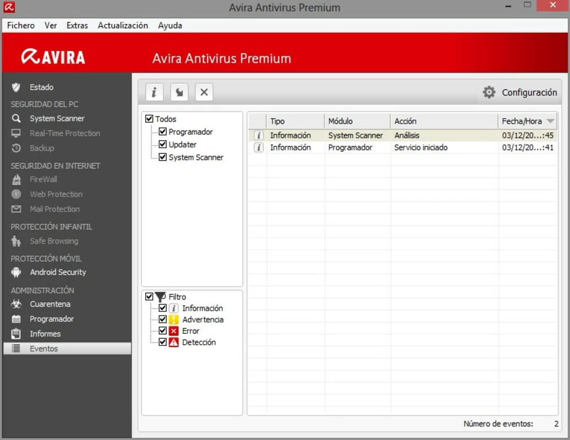The height and width of the screenshot is (440, 570).
Task: Click the FireWall flame icon
Action: 16,179
